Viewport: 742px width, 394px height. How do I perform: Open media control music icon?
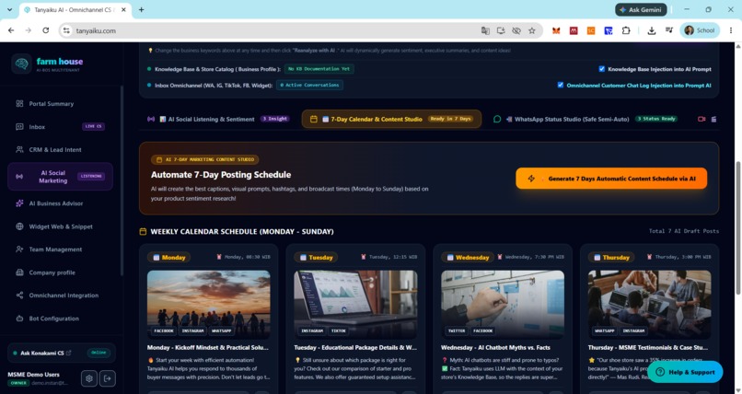coord(668,30)
